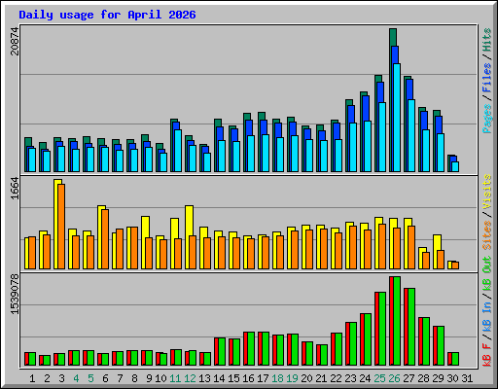This screenshot has height=389, width=498.
Task: Click green weekend day label 5
Action: pos(90,378)
